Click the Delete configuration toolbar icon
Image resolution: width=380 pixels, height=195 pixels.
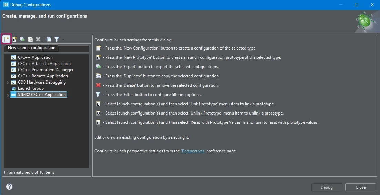38,39
